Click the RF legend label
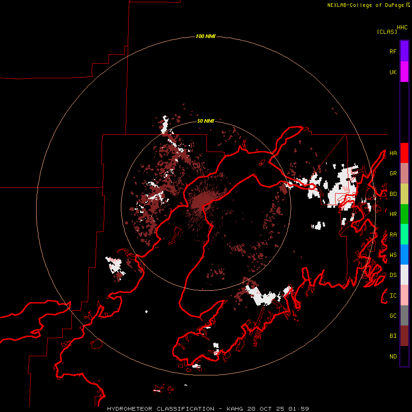The image size is (412, 412). (x=393, y=51)
